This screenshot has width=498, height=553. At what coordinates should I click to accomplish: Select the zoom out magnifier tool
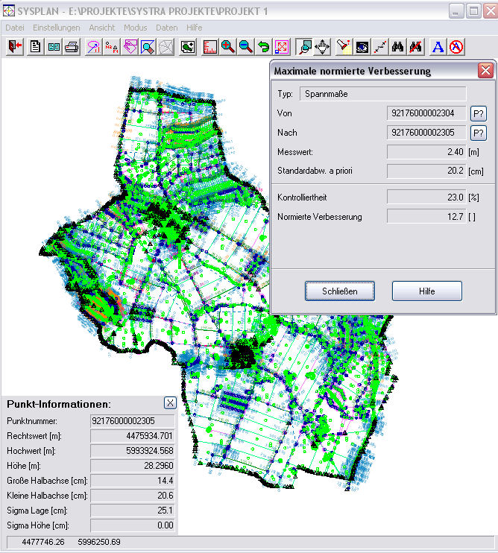tap(245, 47)
